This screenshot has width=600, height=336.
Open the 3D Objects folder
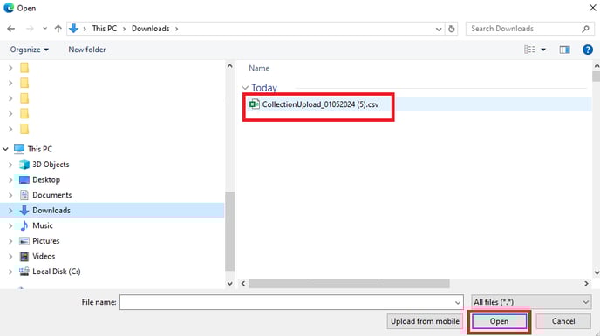(51, 165)
